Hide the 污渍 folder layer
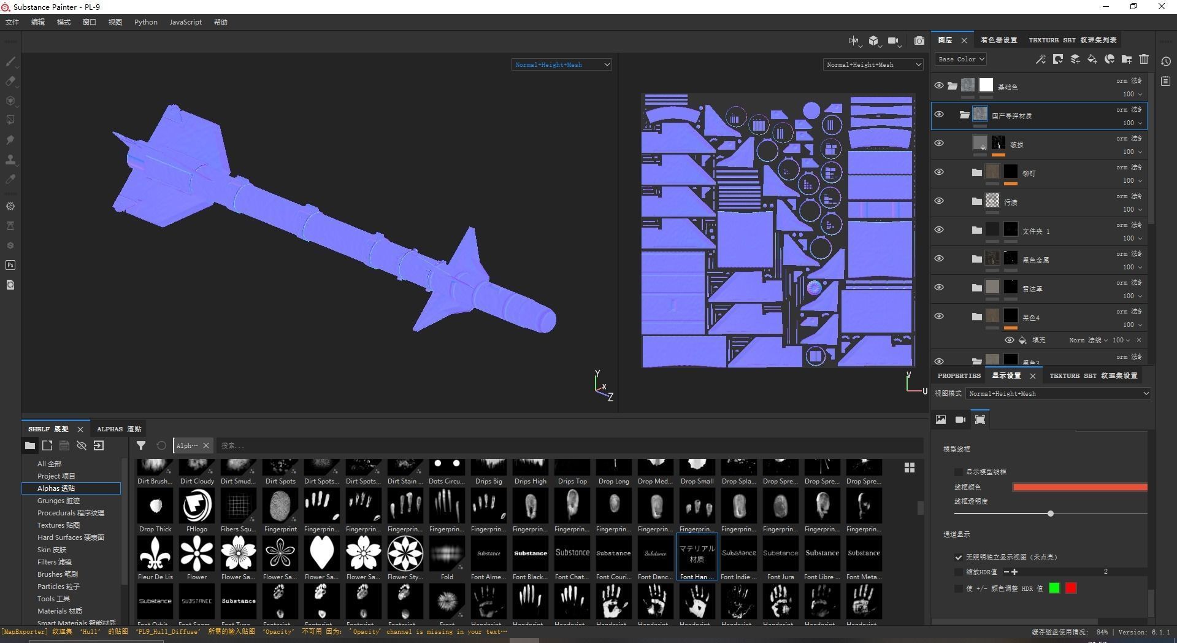Screen dimensions: 1177x643 939,201
